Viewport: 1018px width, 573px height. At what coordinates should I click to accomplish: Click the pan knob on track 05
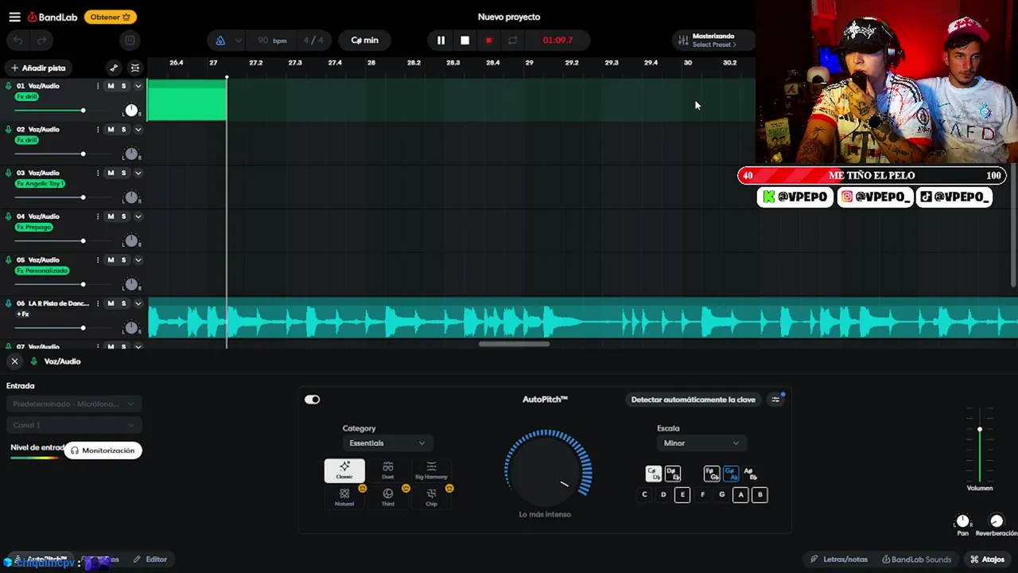(x=131, y=284)
